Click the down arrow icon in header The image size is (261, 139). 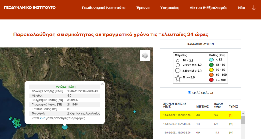[254, 8]
